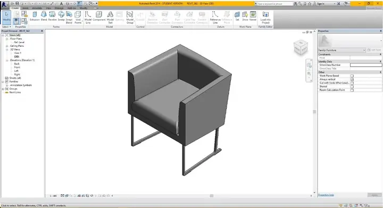Screen dimensions: 383x208
Task: Start the Revolve form tool
Action: tap(52, 16)
